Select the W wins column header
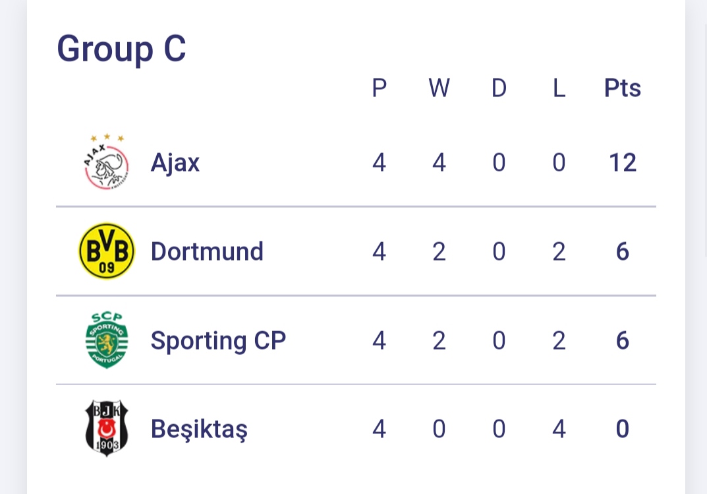 tap(439, 88)
